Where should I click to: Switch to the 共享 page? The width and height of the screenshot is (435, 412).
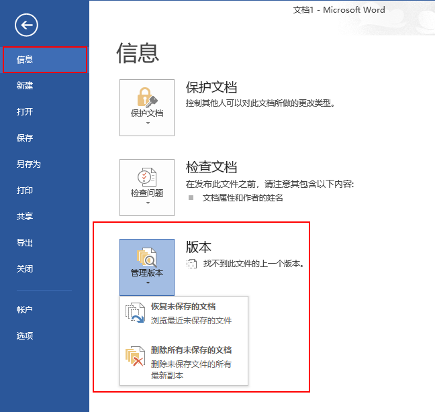25,217
